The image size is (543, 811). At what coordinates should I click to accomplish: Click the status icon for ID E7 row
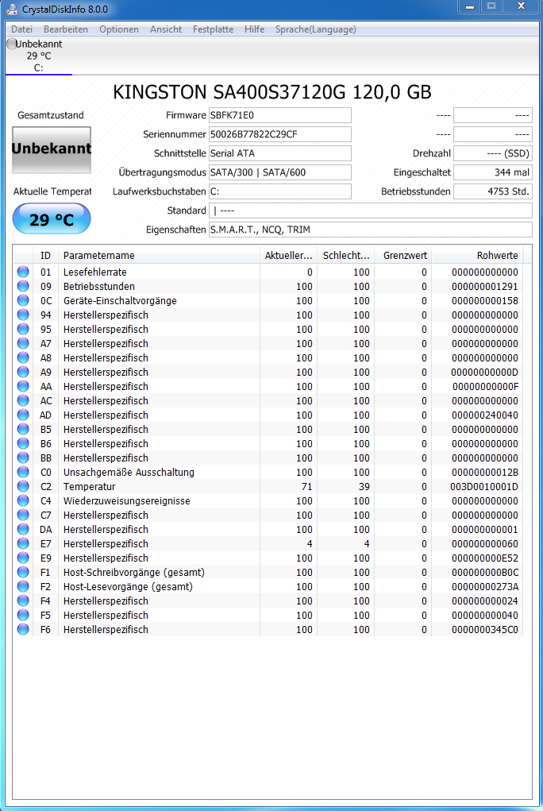pos(23,543)
